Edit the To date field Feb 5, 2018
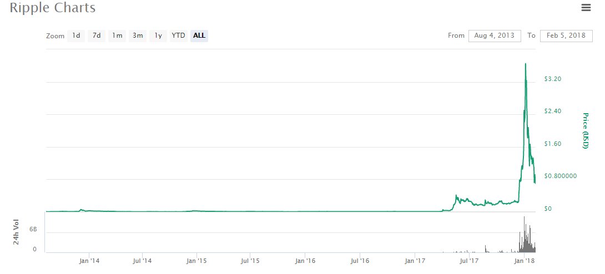This screenshot has height=274, width=605. (566, 35)
